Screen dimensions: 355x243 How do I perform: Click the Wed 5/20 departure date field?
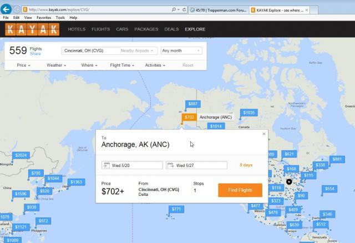coord(132,165)
